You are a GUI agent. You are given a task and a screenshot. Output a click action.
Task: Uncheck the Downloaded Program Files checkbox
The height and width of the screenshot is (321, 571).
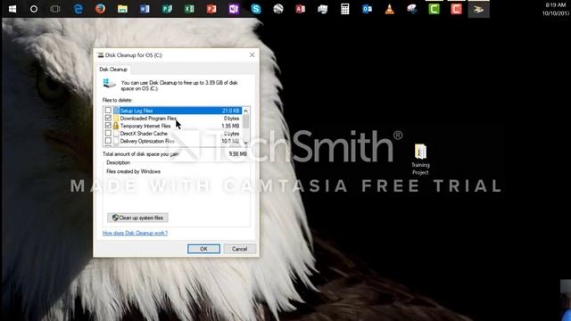point(108,118)
